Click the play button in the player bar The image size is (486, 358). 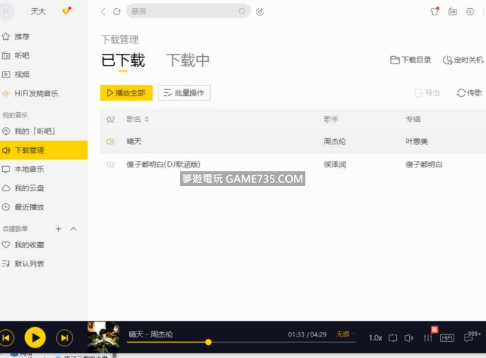[x=35, y=337]
